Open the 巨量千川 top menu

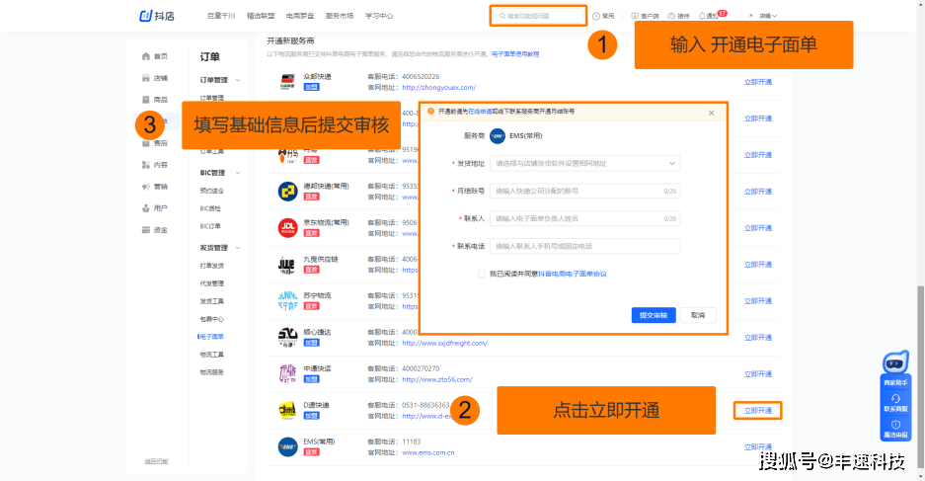[x=221, y=16]
